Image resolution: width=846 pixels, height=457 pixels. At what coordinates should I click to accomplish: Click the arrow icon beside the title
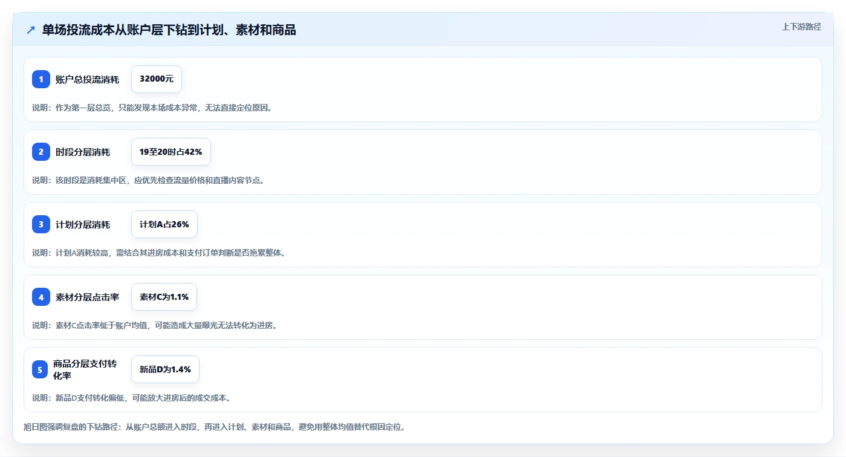coord(31,30)
